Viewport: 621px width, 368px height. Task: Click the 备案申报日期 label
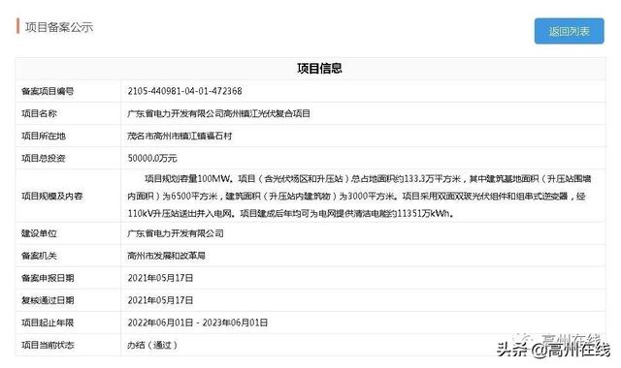48,278
